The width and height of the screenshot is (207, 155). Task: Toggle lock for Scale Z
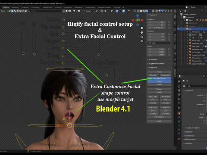pyautogui.click(x=169, y=55)
